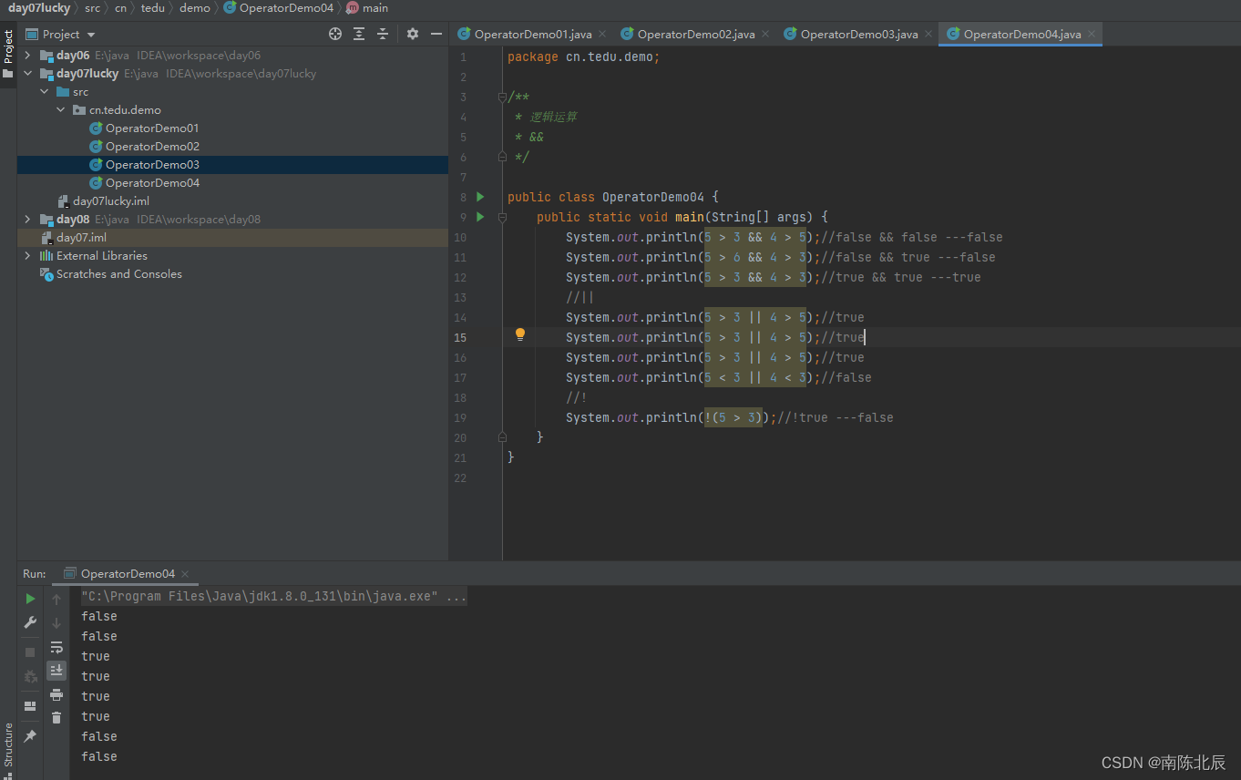Expand the day06 module
Viewport: 1241px width, 780px height.
point(27,56)
